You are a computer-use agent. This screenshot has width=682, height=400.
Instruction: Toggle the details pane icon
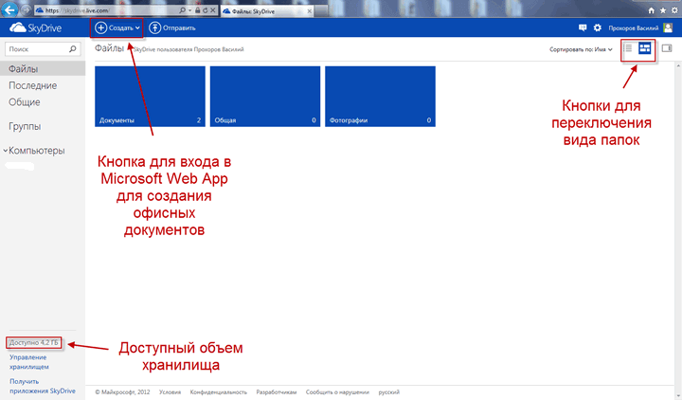pyautogui.click(x=667, y=48)
